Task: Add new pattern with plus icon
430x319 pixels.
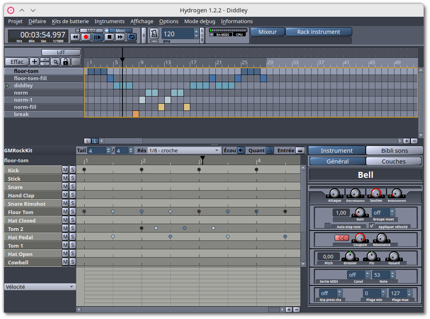Action: click(34, 62)
